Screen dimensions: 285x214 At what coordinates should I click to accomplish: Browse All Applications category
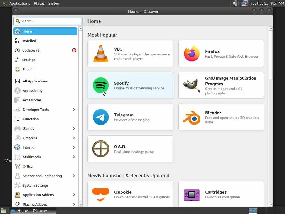[x=45, y=81]
